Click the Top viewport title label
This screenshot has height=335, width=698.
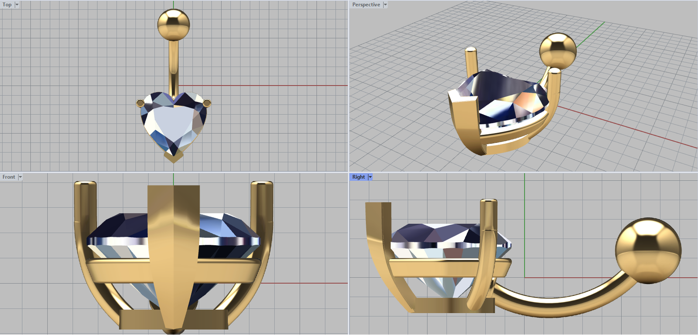click(x=7, y=5)
